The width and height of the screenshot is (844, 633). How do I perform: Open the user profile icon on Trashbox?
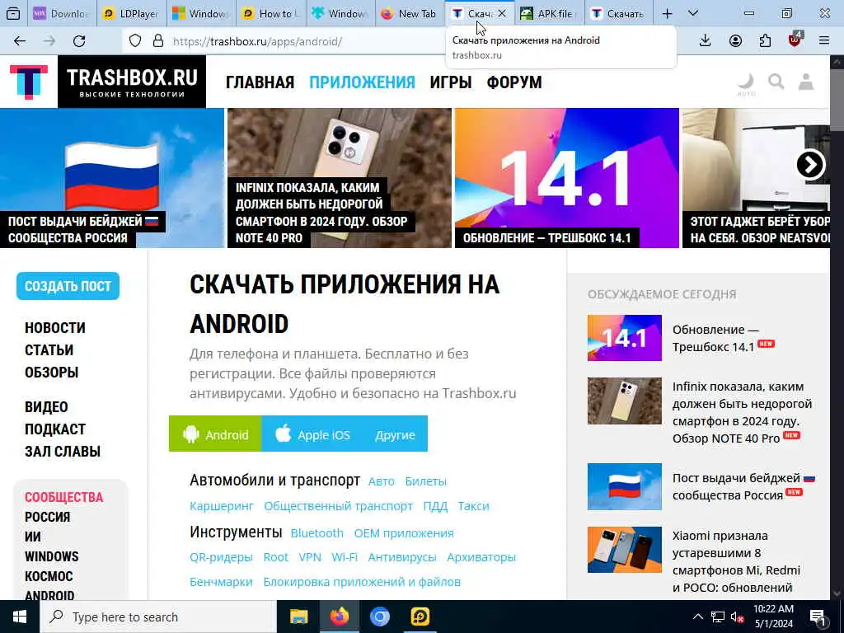(806, 82)
